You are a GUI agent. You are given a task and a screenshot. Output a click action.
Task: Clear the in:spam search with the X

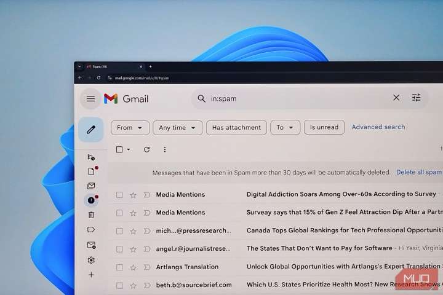396,98
